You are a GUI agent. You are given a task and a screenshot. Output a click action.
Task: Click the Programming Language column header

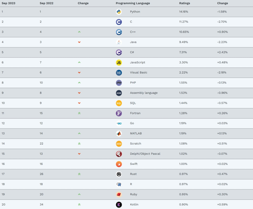(133, 3)
